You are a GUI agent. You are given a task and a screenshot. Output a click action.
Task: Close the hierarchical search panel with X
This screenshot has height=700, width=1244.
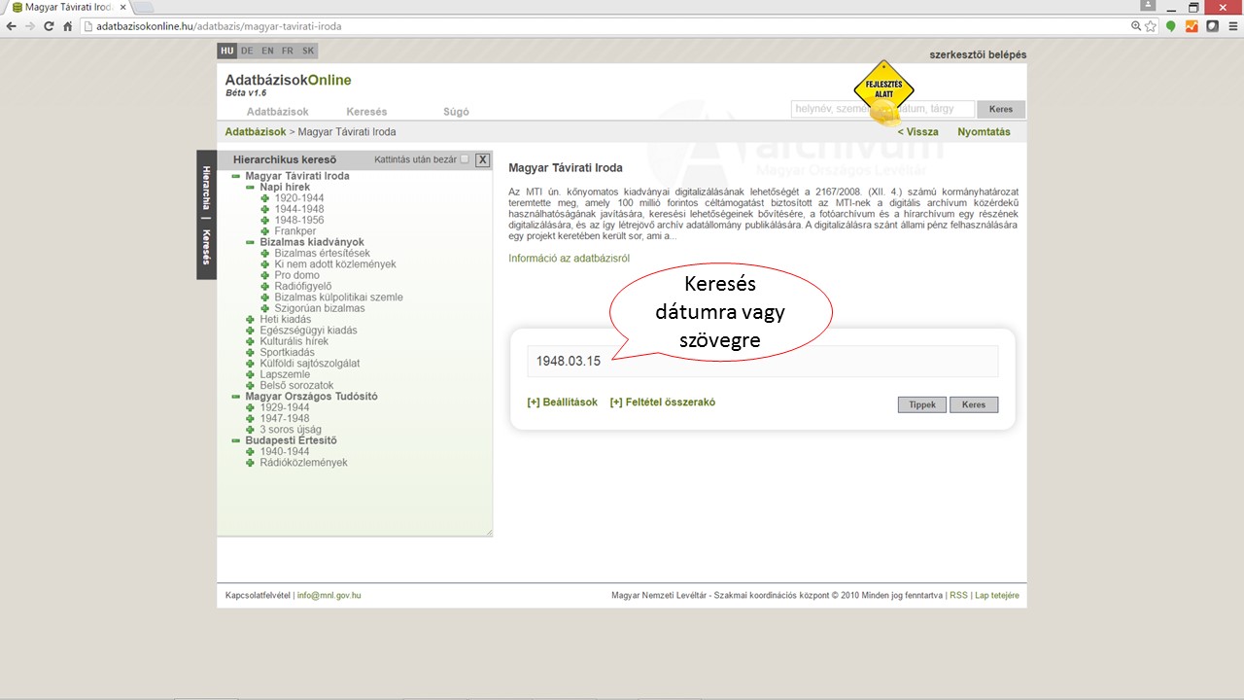[482, 159]
